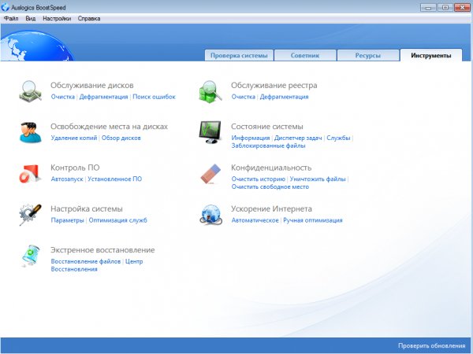Viewport: 473px width, 354px height.
Task: Switch to the Проверка системы tab
Action: [239, 55]
